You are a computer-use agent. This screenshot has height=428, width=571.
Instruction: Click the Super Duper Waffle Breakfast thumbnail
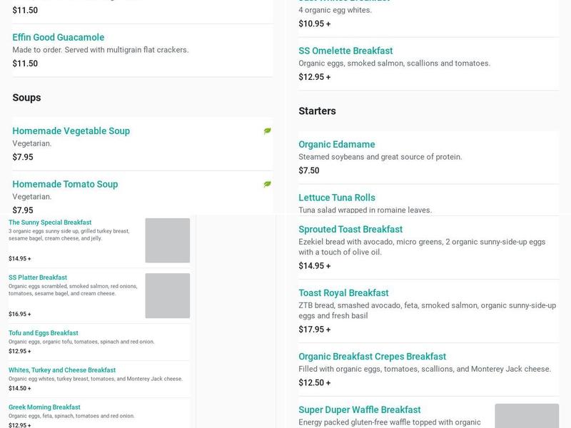526,415
